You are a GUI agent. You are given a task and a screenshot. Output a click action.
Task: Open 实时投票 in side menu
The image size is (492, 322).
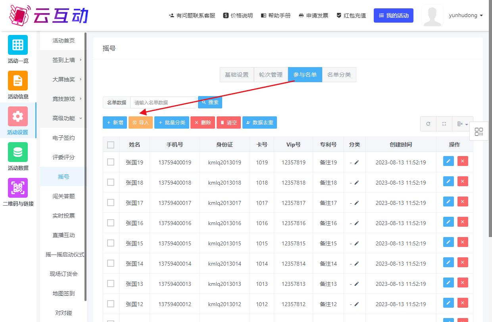[x=63, y=216]
